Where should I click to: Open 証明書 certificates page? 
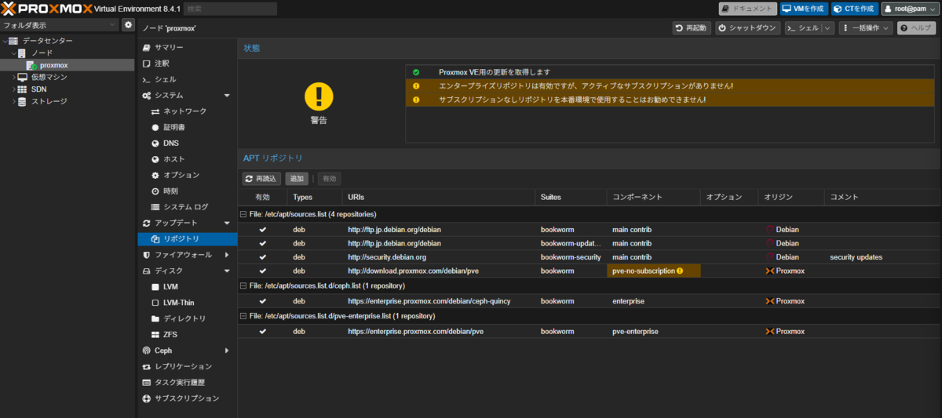pyautogui.click(x=174, y=127)
